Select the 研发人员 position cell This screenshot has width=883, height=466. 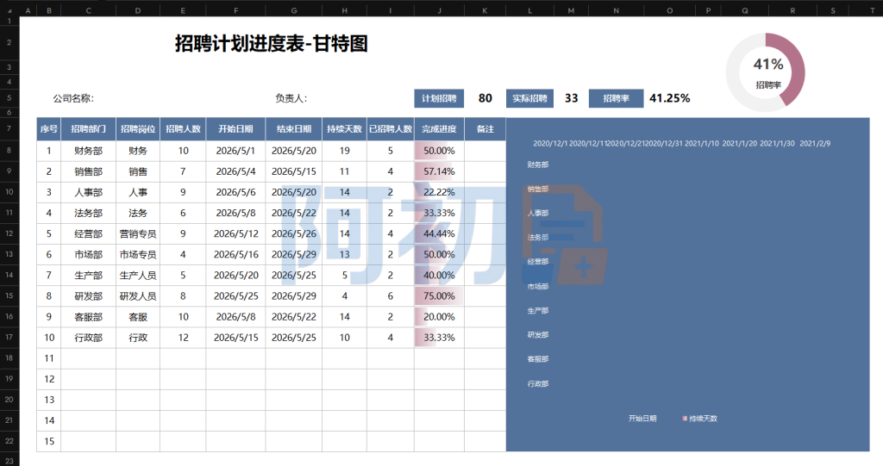click(138, 296)
